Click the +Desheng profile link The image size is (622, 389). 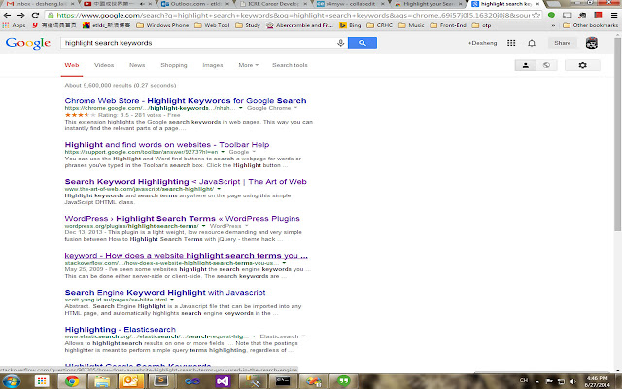(x=482, y=43)
